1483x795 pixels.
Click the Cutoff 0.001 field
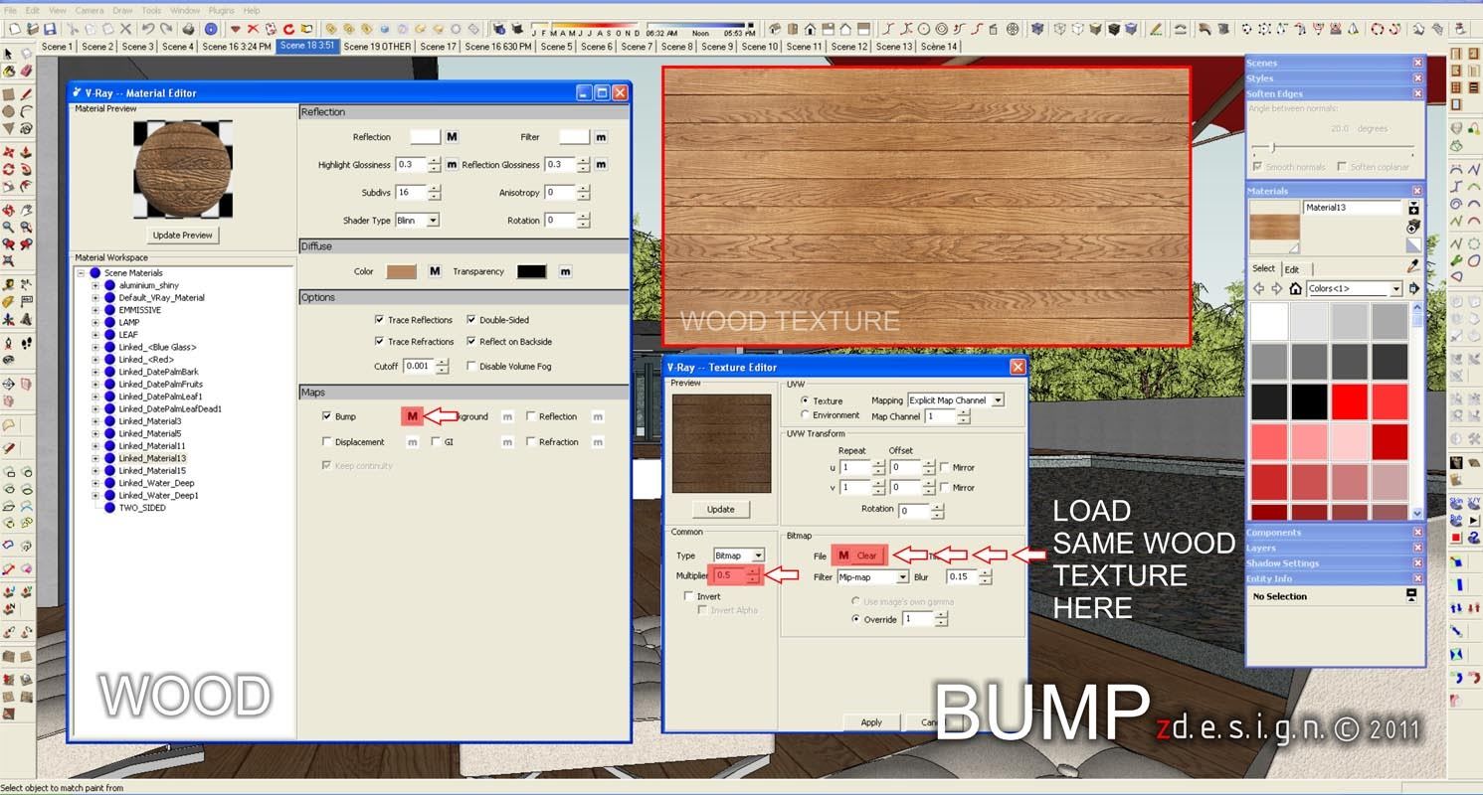419,366
